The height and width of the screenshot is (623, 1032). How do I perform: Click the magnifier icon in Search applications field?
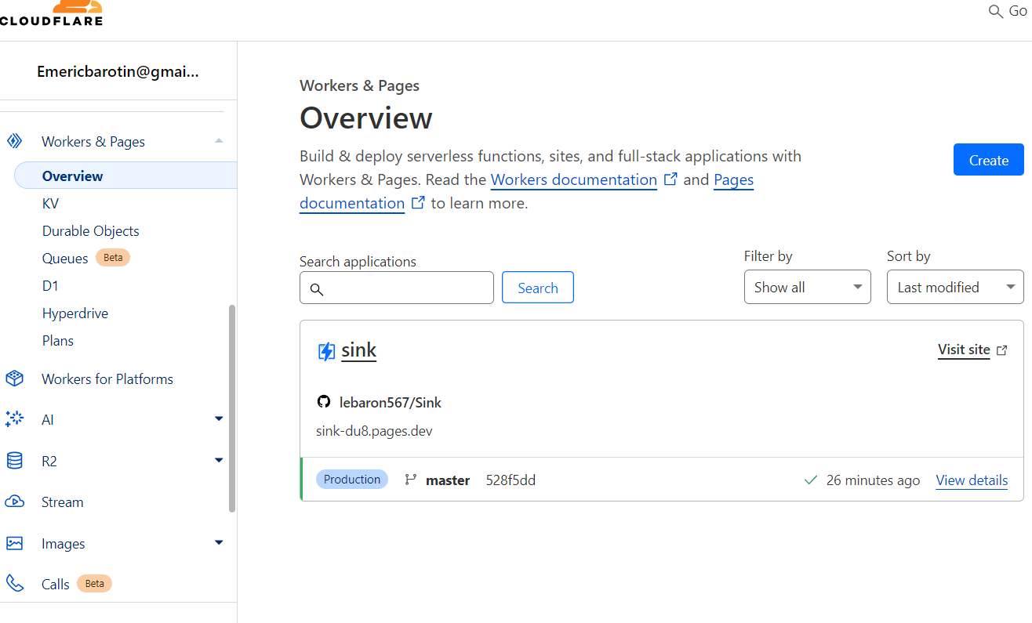[317, 289]
